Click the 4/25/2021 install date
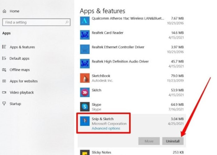 coord(176,124)
